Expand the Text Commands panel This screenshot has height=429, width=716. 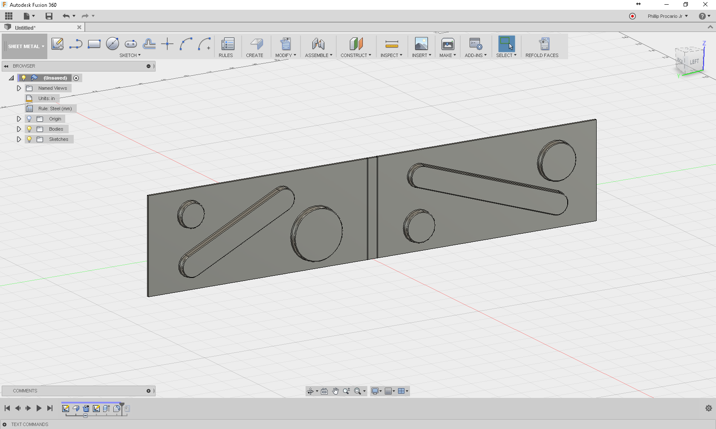[x=5, y=424]
